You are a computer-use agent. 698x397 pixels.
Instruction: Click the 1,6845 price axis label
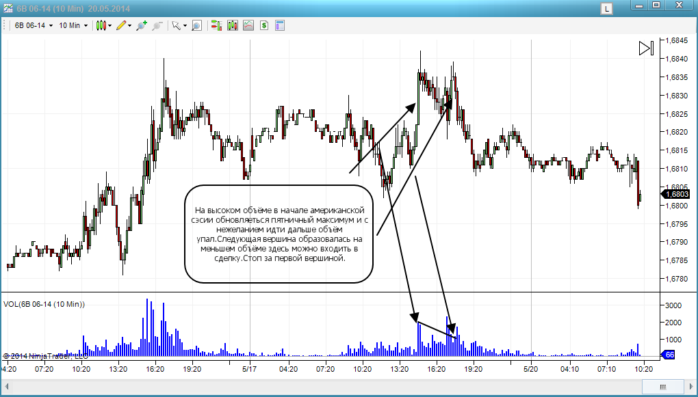pos(677,40)
